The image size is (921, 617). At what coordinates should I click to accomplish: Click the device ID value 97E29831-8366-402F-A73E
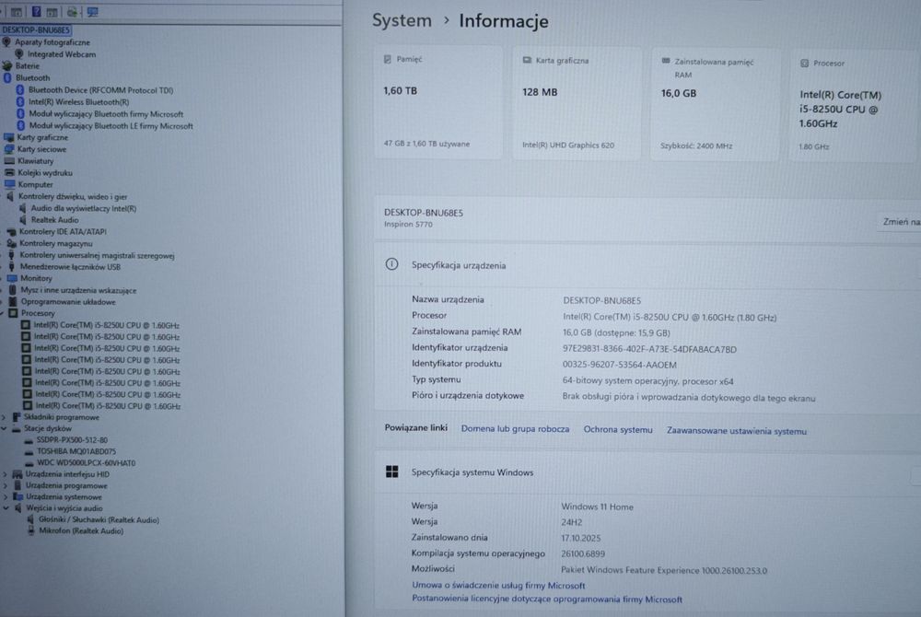coord(649,349)
